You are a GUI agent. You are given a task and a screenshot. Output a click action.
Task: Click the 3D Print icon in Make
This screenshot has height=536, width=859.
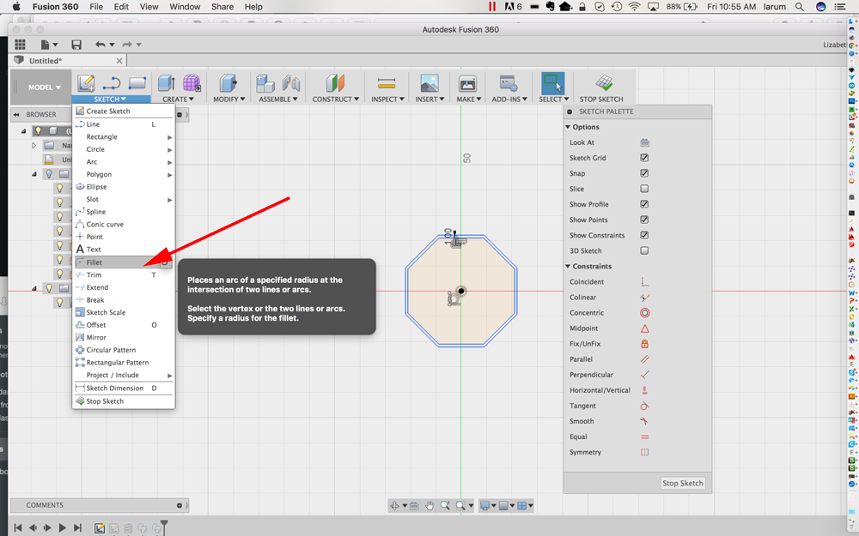(x=468, y=83)
